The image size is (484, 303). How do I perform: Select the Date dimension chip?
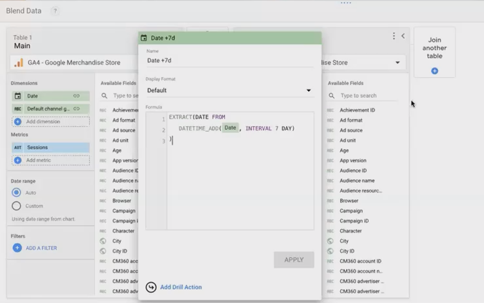pyautogui.click(x=51, y=96)
